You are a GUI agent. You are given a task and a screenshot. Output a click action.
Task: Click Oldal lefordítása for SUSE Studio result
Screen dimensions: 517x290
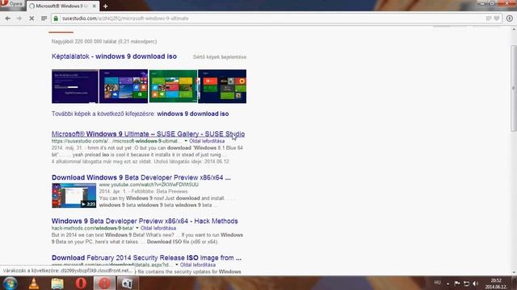(x=207, y=141)
